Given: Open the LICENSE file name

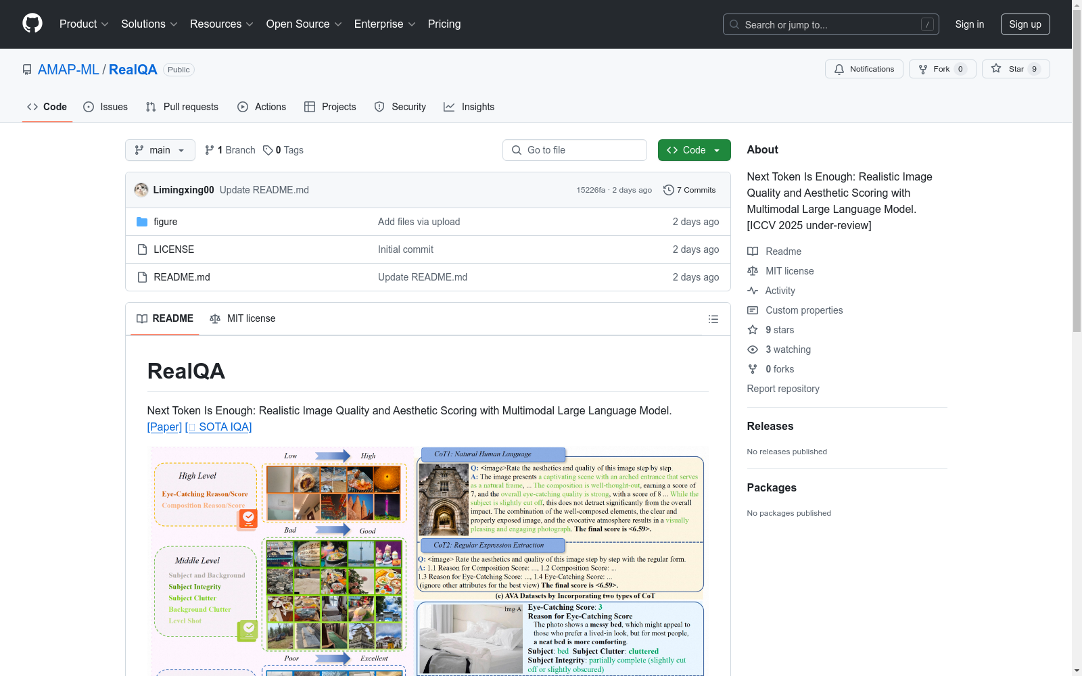Looking at the screenshot, I should (174, 249).
